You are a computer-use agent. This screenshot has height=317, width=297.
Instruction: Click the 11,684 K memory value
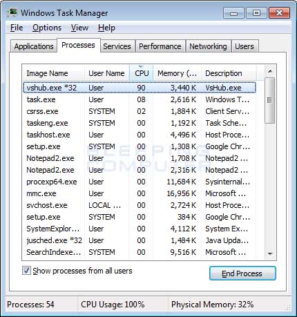point(182,182)
